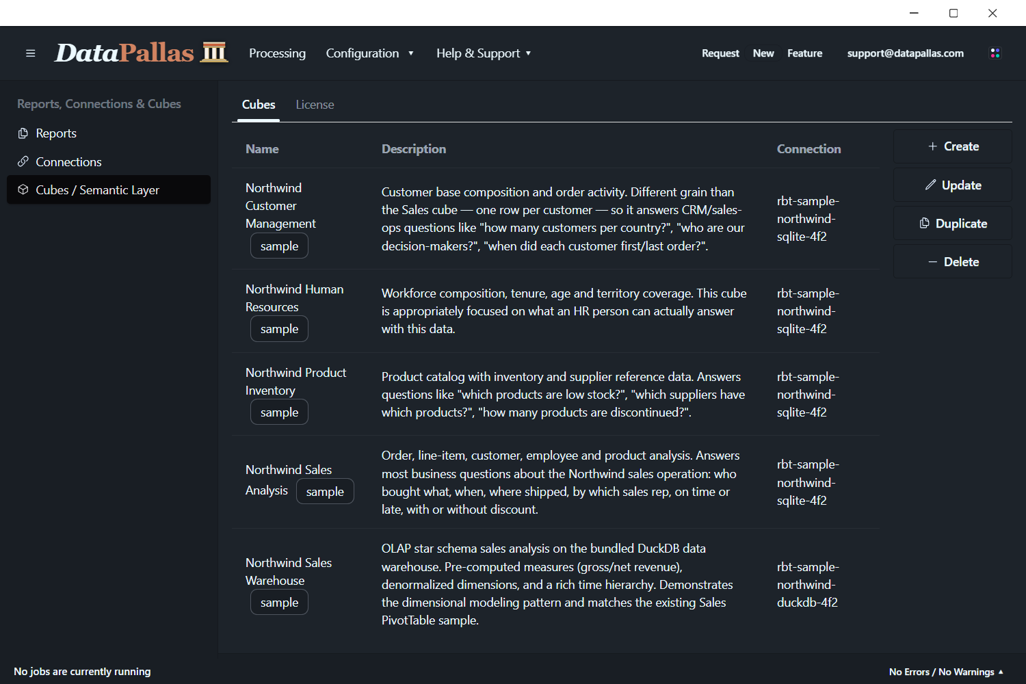Open the Processing menu

[277, 53]
